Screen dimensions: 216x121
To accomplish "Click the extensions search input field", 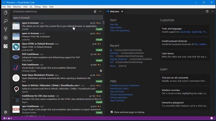I will click(58, 17).
